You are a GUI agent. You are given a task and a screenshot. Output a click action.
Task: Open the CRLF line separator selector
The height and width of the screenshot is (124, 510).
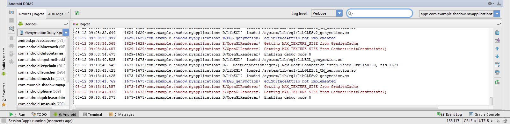470,121
